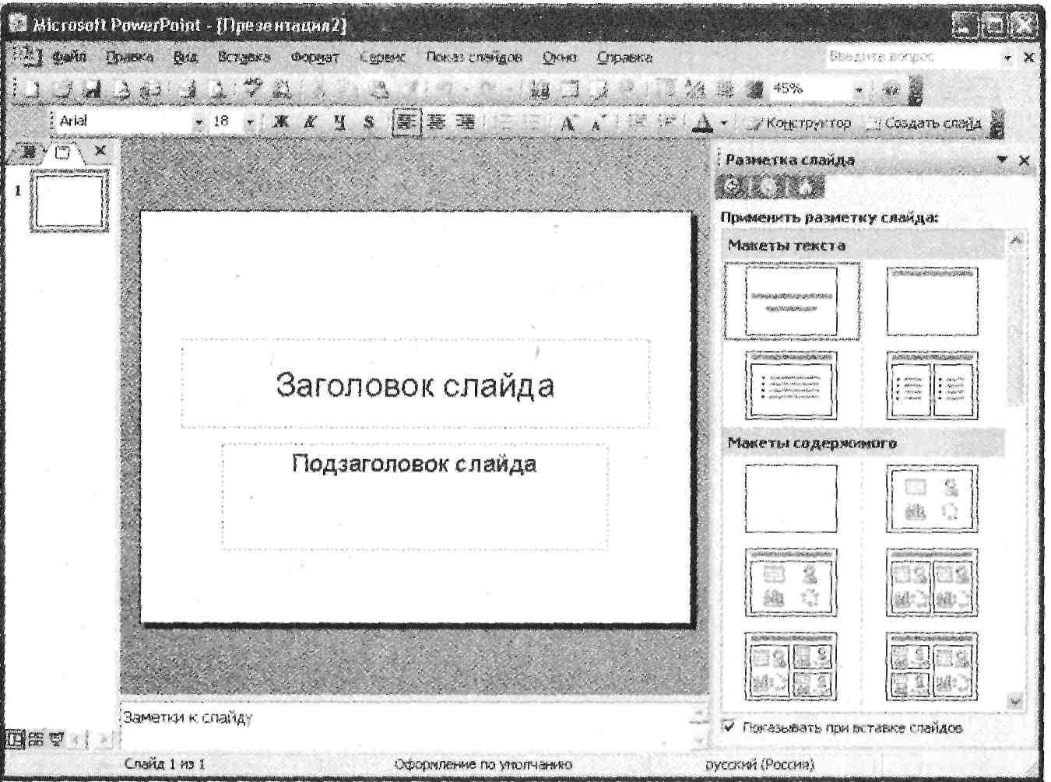This screenshot has height=782, width=1051.
Task: Open the task pane title dropdown menu
Action: 1003,160
